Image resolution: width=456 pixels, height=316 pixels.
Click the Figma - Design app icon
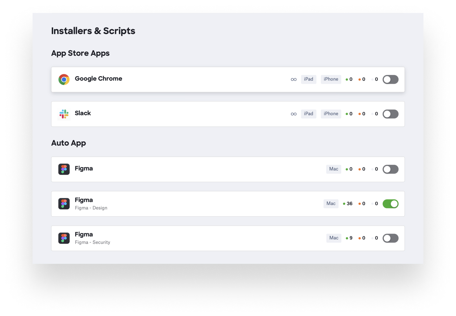point(64,204)
